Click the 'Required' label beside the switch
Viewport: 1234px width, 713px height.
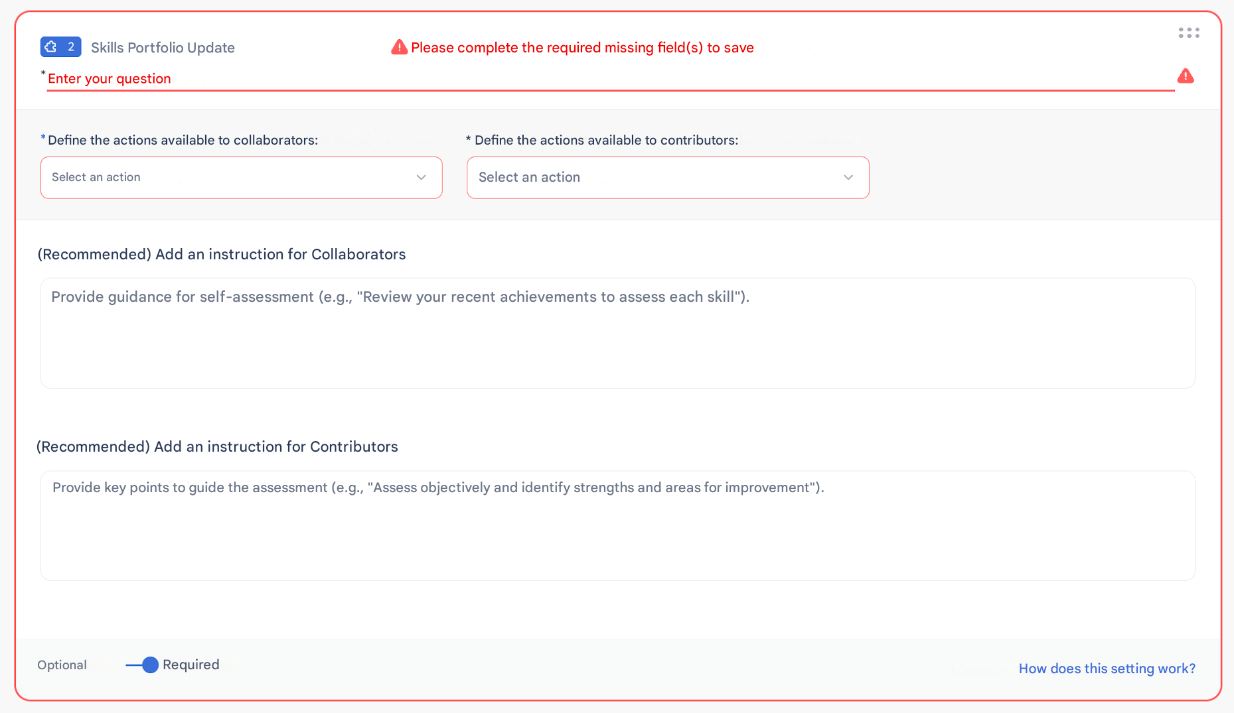click(x=191, y=665)
